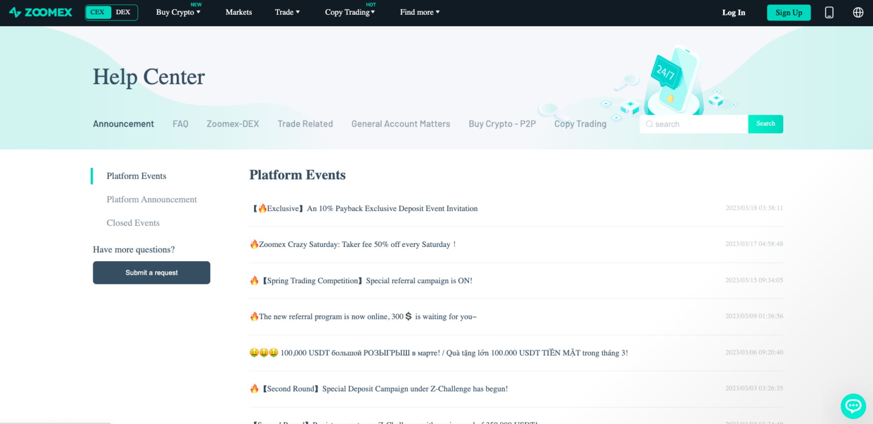Click the fire icon on the Spring Trading Competition event
Image resolution: width=873 pixels, height=424 pixels.
(254, 280)
